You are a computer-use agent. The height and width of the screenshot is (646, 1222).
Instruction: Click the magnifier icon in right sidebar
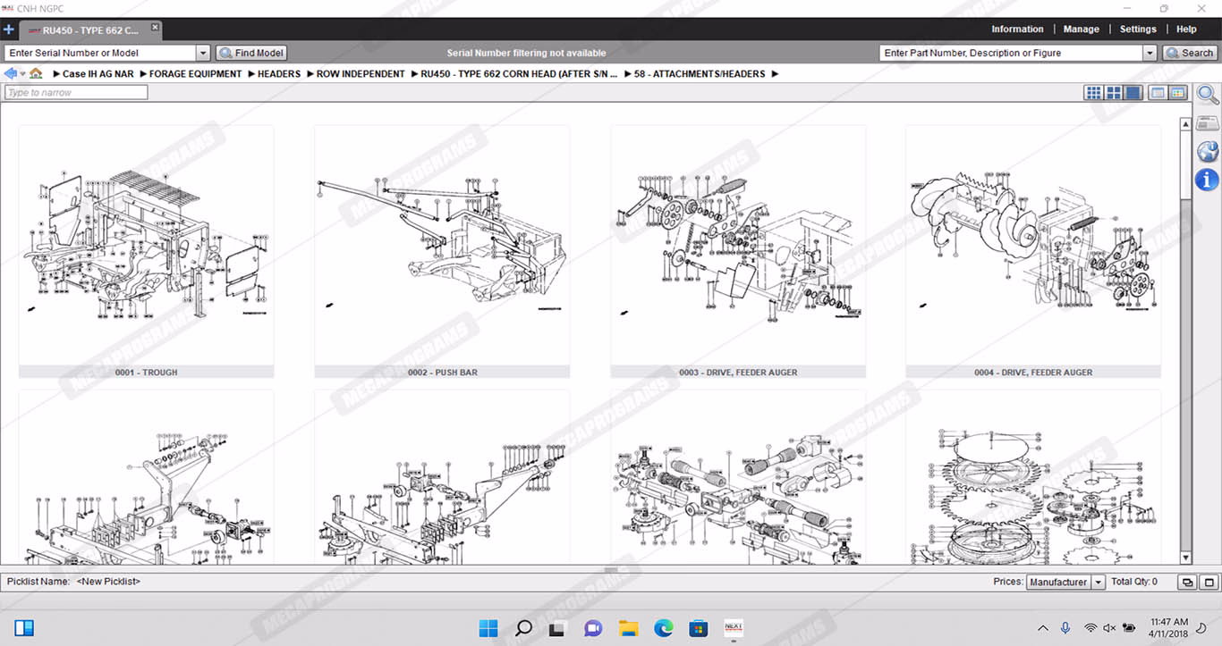tap(1207, 95)
